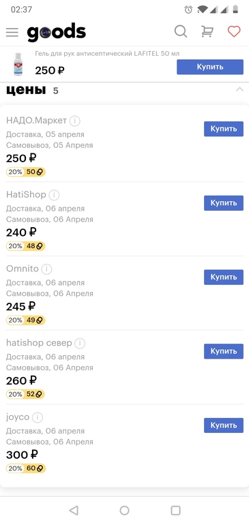Show info for Omnito seller

[46, 269]
